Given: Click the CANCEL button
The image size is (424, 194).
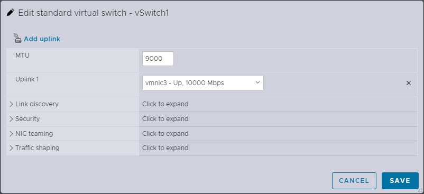Looking at the screenshot, I should (354, 181).
